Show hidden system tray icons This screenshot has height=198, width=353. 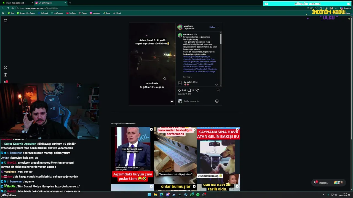pos(323,195)
